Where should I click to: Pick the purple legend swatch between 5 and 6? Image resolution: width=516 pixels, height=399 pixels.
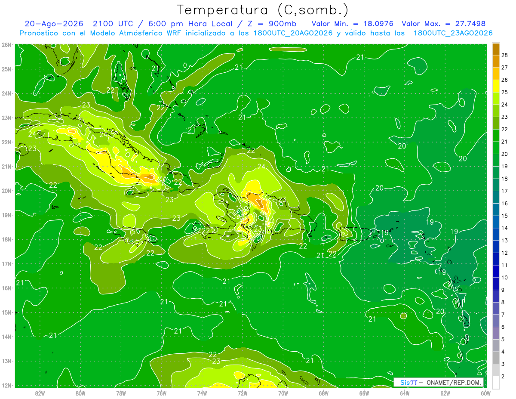(496, 333)
